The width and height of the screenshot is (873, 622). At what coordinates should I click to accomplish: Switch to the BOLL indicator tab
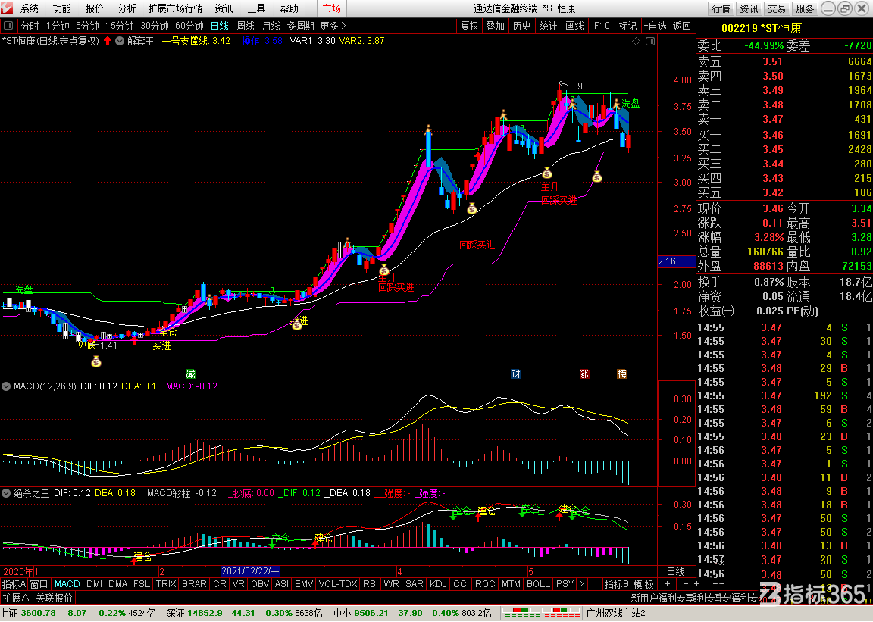pyautogui.click(x=538, y=584)
